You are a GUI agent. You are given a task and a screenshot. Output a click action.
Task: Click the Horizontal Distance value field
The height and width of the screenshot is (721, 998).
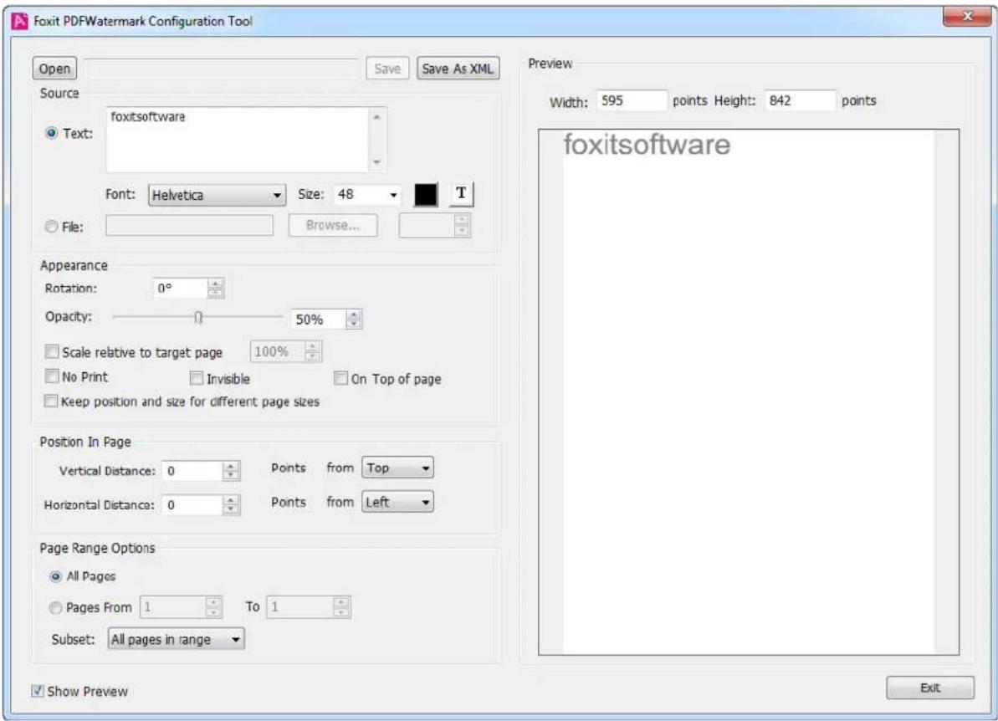193,504
